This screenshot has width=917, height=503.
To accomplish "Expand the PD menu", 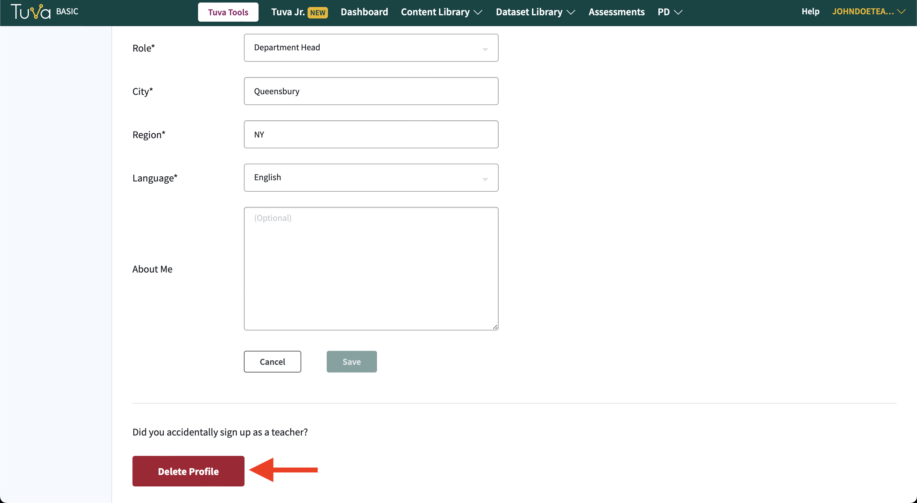I will (670, 12).
